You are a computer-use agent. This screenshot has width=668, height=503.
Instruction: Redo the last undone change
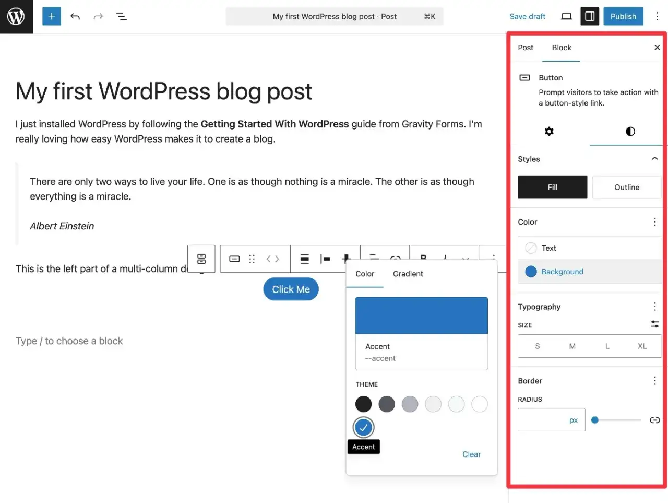(98, 16)
